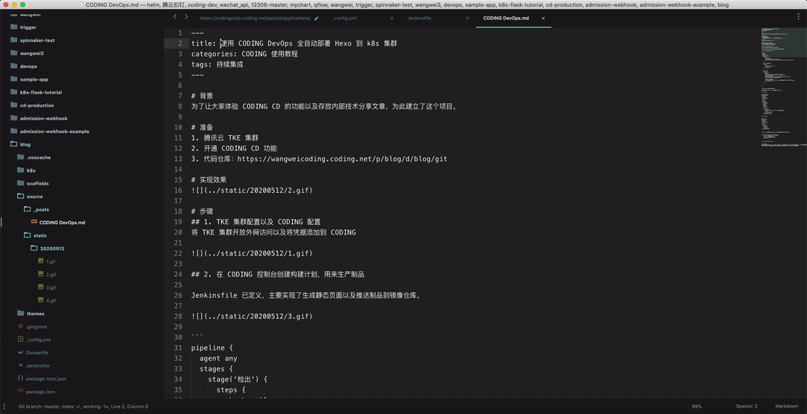The height and width of the screenshot is (414, 807).
Task: Collapse the blog folder
Action: pyautogui.click(x=14, y=144)
